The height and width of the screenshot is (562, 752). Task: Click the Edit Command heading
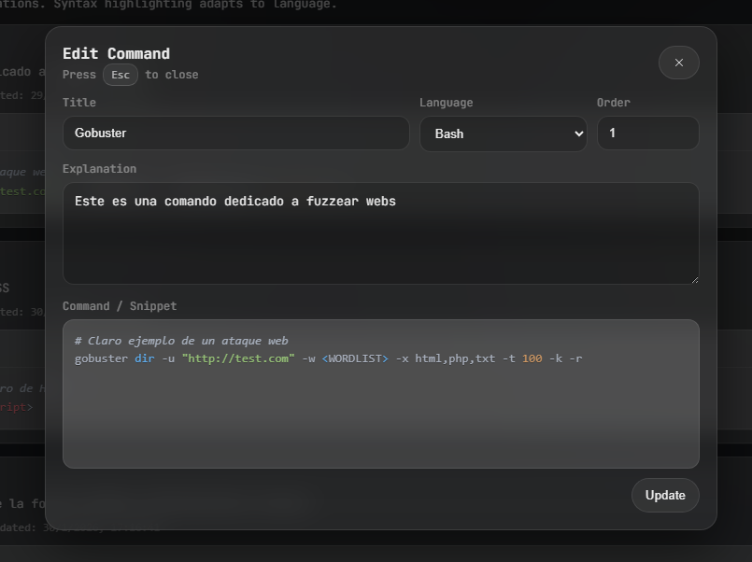click(x=116, y=53)
